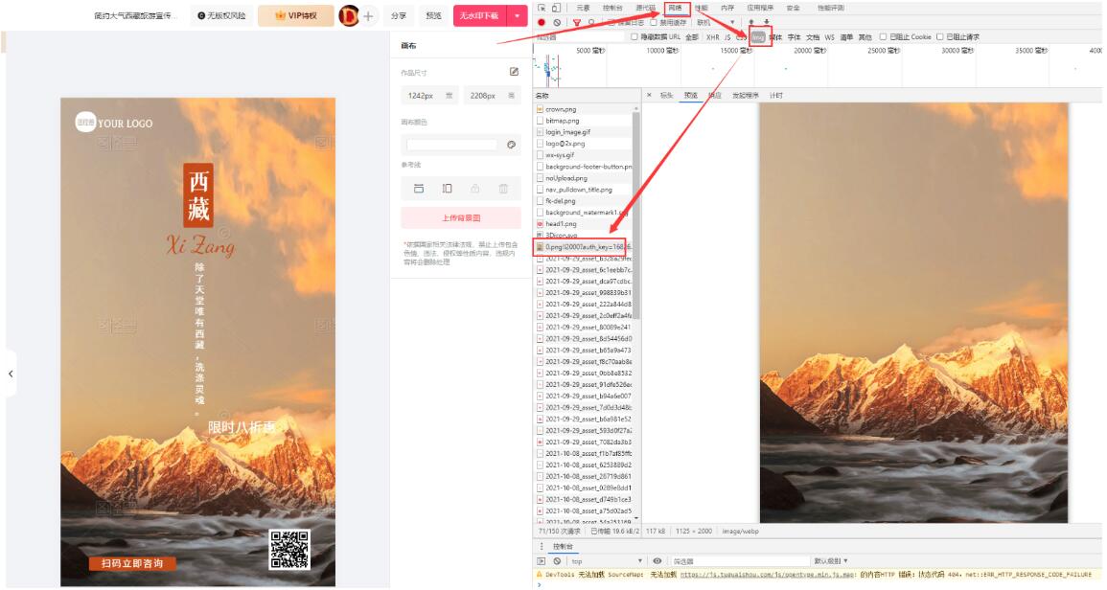Screen dimensions: 1107x590
Task: Open the download options dropdown arrow
Action: tap(519, 16)
